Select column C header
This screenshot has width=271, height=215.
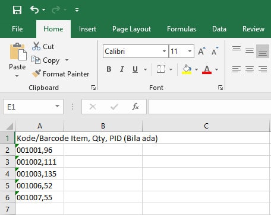pos(206,126)
